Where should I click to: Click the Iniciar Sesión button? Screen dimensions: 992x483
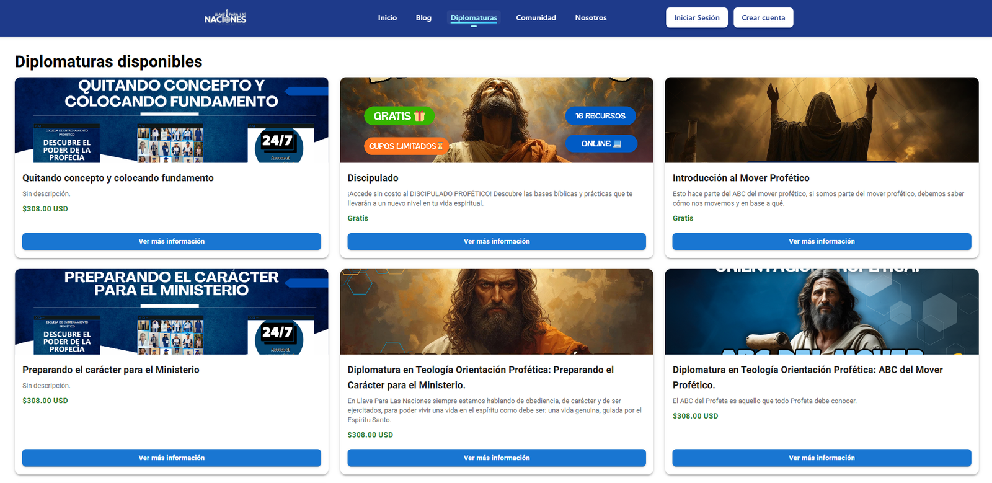(x=697, y=17)
